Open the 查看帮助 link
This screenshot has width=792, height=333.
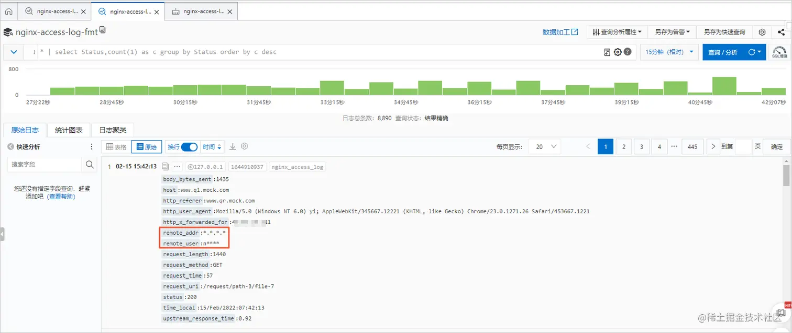point(61,197)
